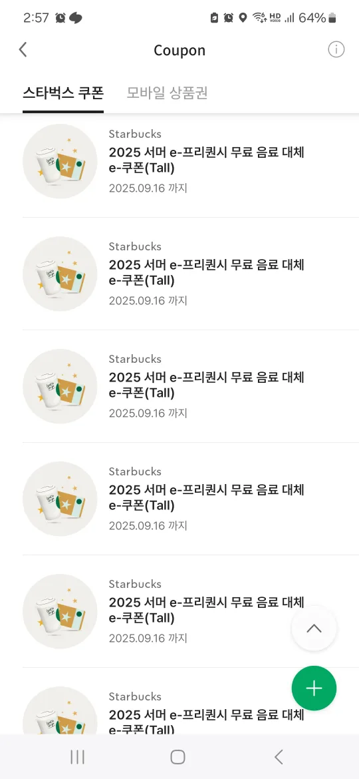The width and height of the screenshot is (359, 779).
Task: Tap the battery indicator in status bar
Action: pos(317,18)
